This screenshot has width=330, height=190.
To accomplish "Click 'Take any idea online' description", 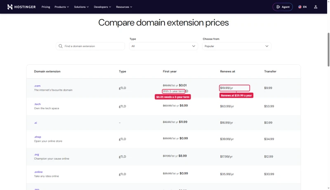I will coord(47,176).
